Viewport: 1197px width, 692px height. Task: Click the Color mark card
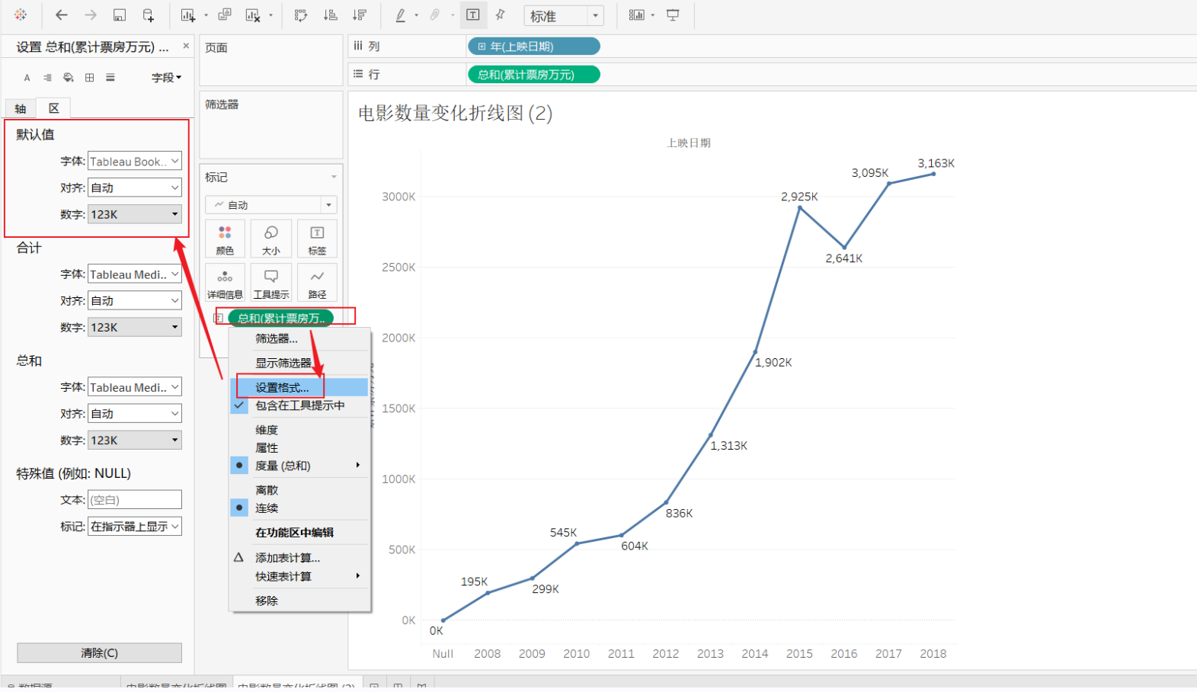point(225,239)
